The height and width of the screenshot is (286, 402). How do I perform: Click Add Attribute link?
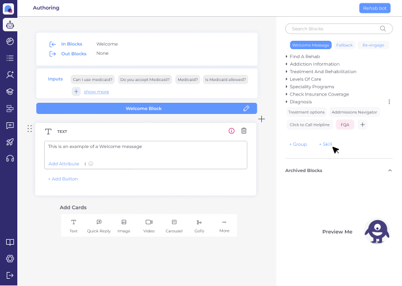[x=64, y=164]
